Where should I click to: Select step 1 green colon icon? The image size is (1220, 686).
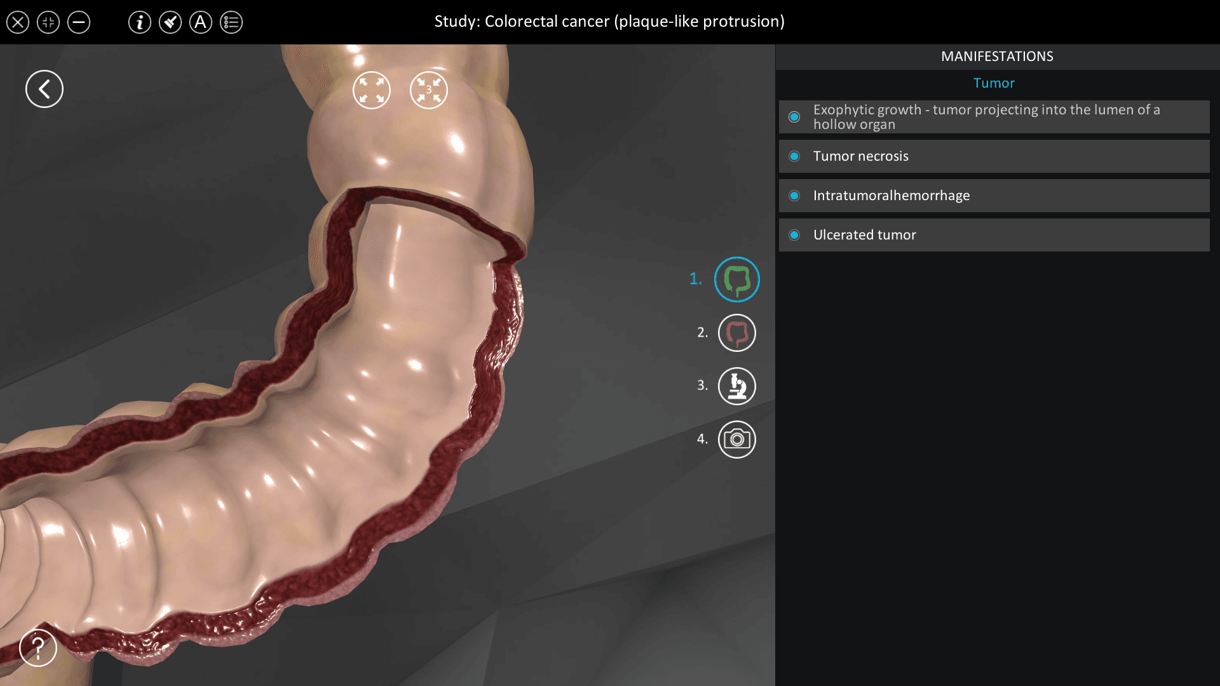pos(737,279)
